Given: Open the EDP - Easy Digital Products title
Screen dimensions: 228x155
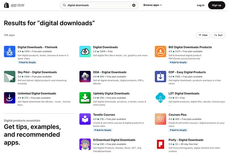Looking at the screenshot, I should [187, 72].
